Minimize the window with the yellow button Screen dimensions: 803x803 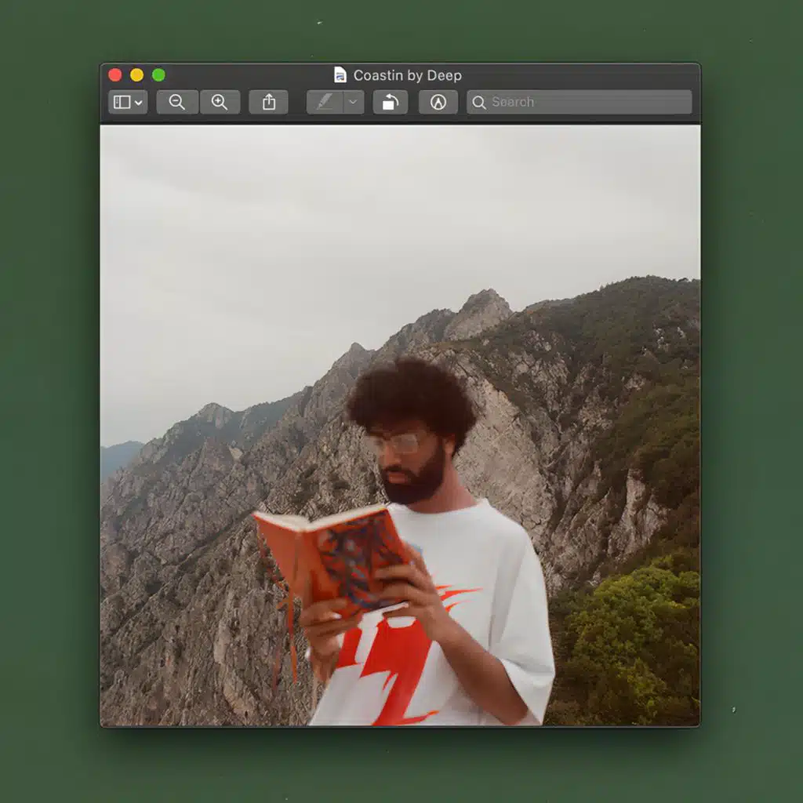pos(136,75)
